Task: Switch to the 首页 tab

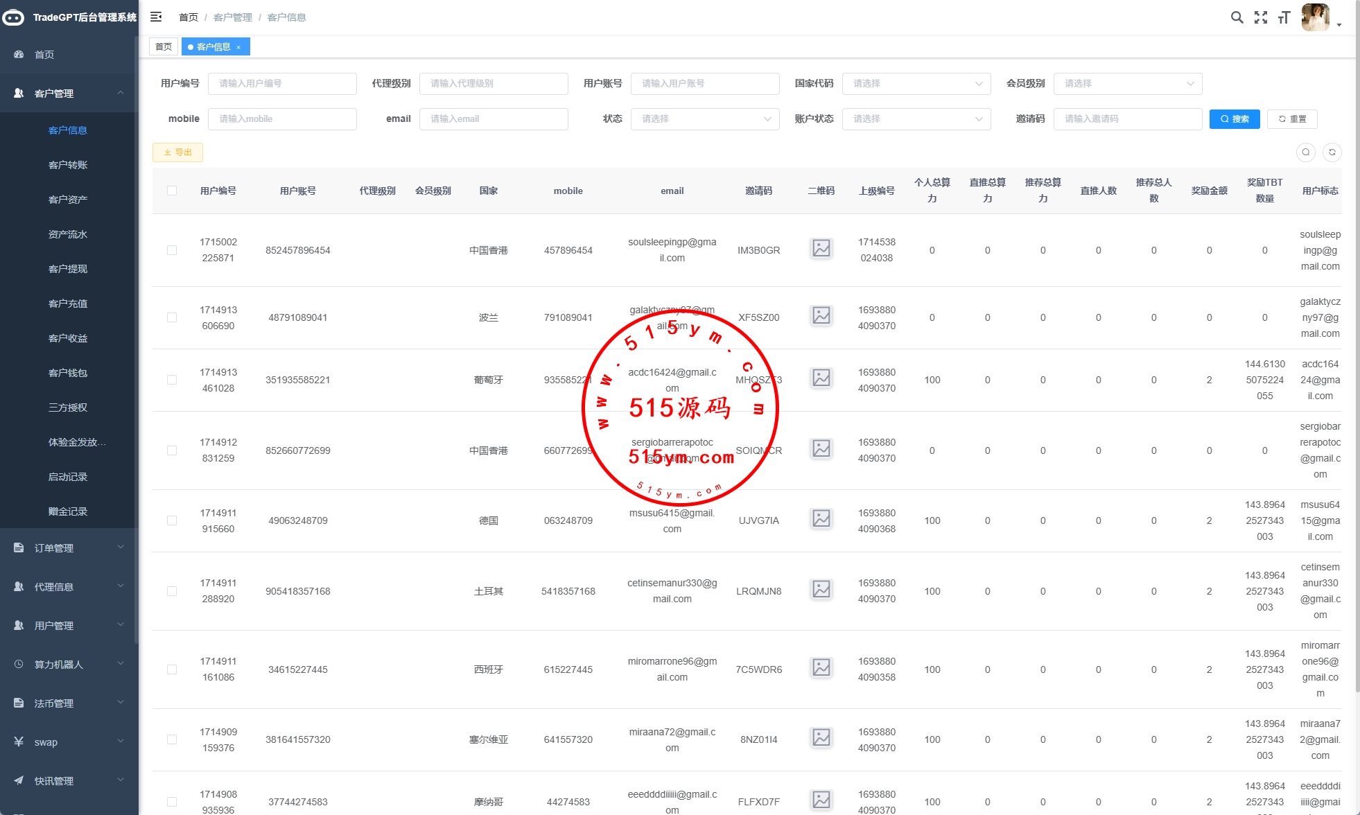Action: coord(164,46)
